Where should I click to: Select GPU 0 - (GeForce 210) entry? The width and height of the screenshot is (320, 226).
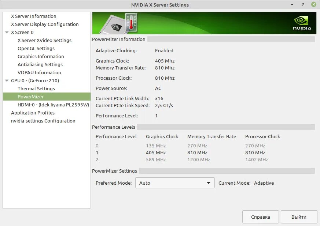pyautogui.click(x=35, y=80)
